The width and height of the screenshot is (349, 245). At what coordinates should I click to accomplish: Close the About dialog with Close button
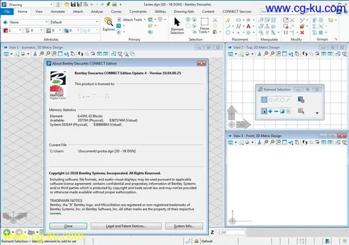tap(68, 226)
